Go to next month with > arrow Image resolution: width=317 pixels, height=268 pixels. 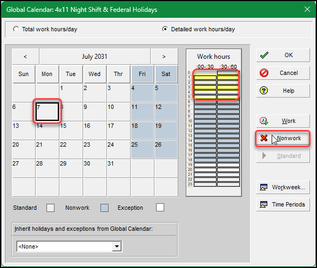point(164,57)
